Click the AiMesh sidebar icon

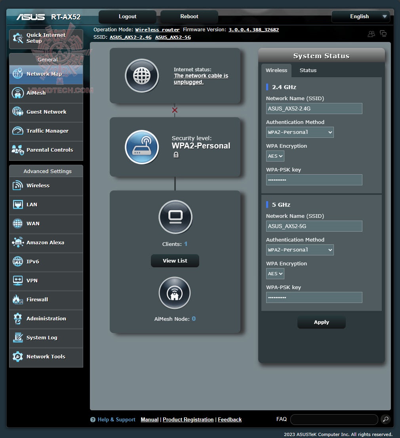click(17, 93)
